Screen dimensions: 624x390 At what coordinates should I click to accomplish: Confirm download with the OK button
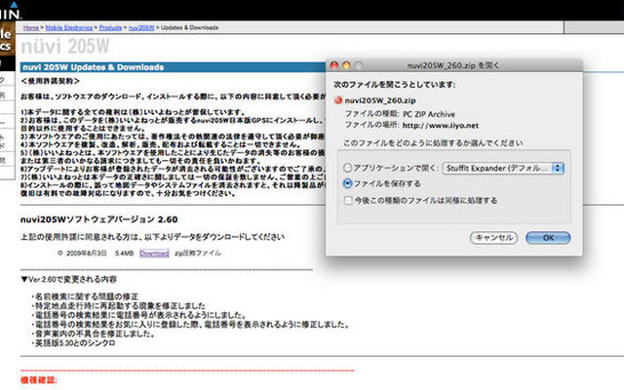548,238
